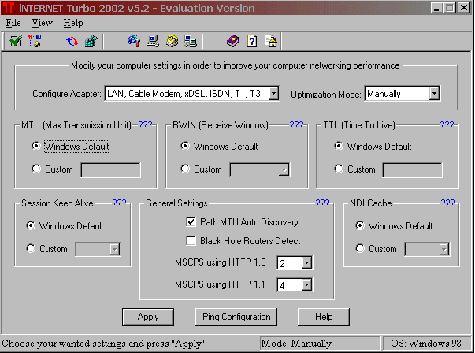Click the document with house home page icon
Viewport: 475px width, 353px height.
click(271, 41)
